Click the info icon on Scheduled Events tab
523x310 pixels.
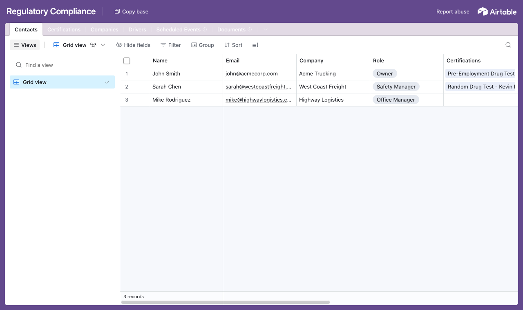coord(205,29)
